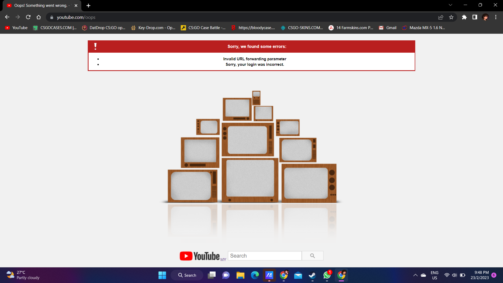503x283 pixels.
Task: Bookmark this page with the star icon
Action: [x=451, y=17]
